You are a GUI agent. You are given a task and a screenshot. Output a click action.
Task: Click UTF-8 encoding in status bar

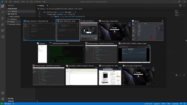click(x=164, y=104)
